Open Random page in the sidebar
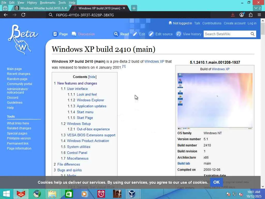265x199 pixels. [x=17, y=79]
